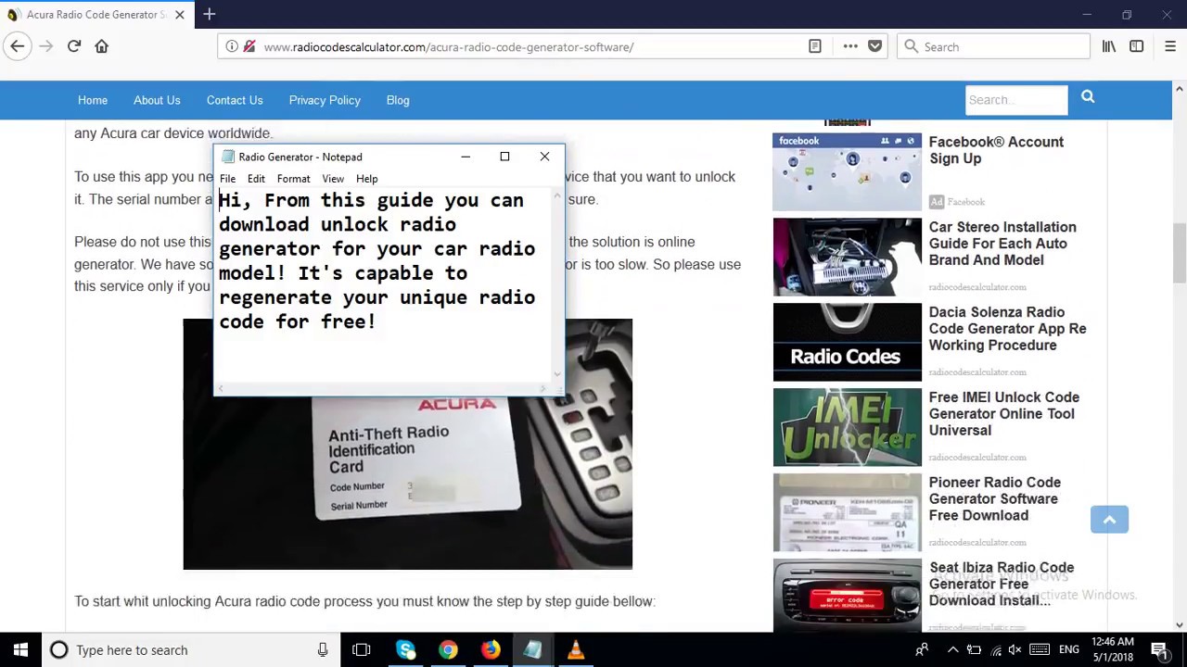The image size is (1187, 667).
Task: Open the touch keyboard tray icon
Action: (1040, 650)
